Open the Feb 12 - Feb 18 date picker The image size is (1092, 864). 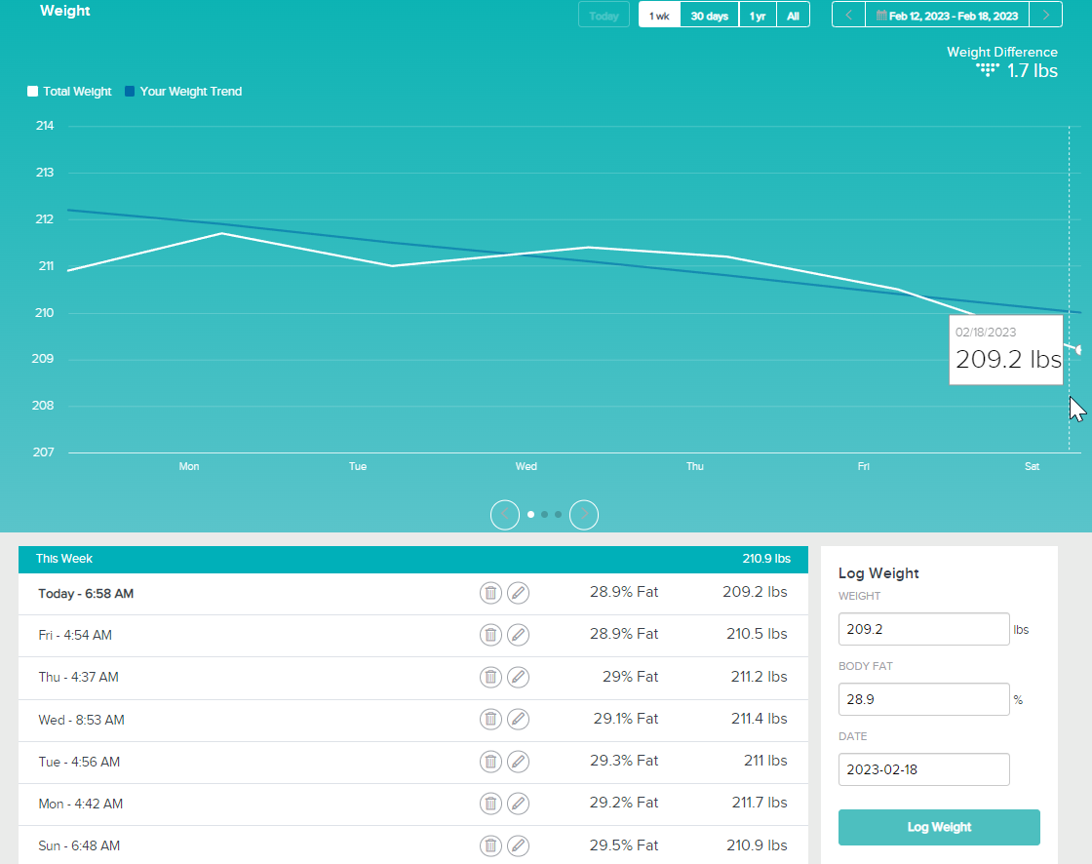pos(947,16)
